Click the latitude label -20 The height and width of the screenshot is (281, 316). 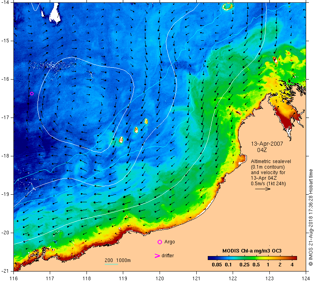pos(5,233)
